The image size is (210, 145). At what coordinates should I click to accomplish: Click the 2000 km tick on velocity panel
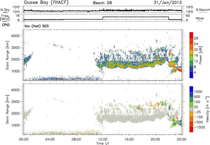pos(15,113)
